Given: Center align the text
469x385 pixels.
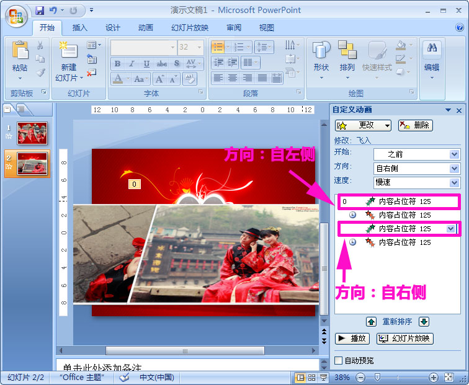Looking at the screenshot, I should 233,78.
